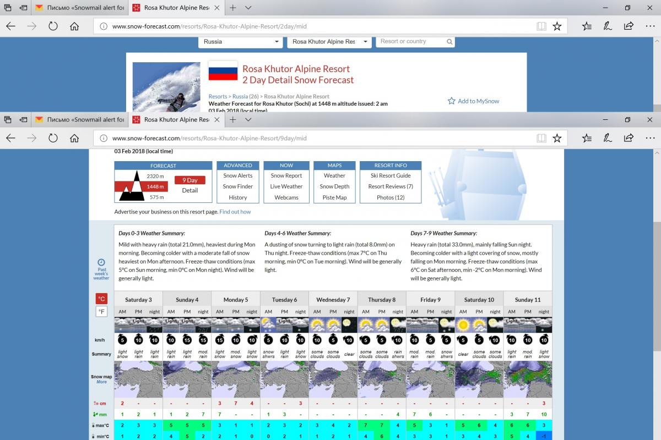661x440 pixels.
Task: Expand tab preview chevron in front window
Action: (x=248, y=119)
